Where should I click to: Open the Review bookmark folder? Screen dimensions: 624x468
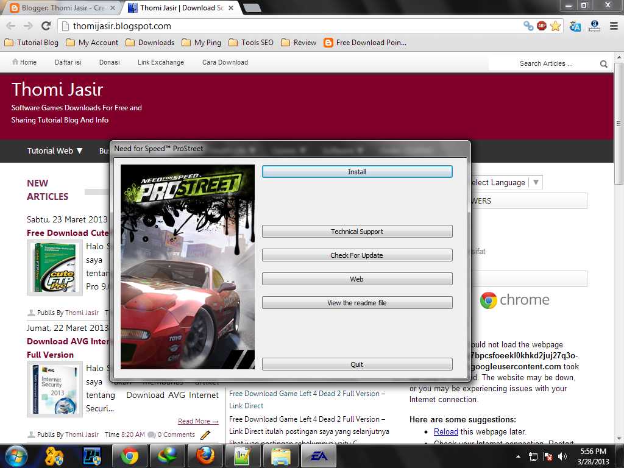click(299, 43)
